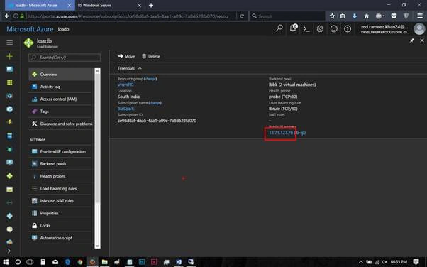The width and height of the screenshot is (427, 267).
Task: Open the help question mark icon
Action: click(348, 28)
